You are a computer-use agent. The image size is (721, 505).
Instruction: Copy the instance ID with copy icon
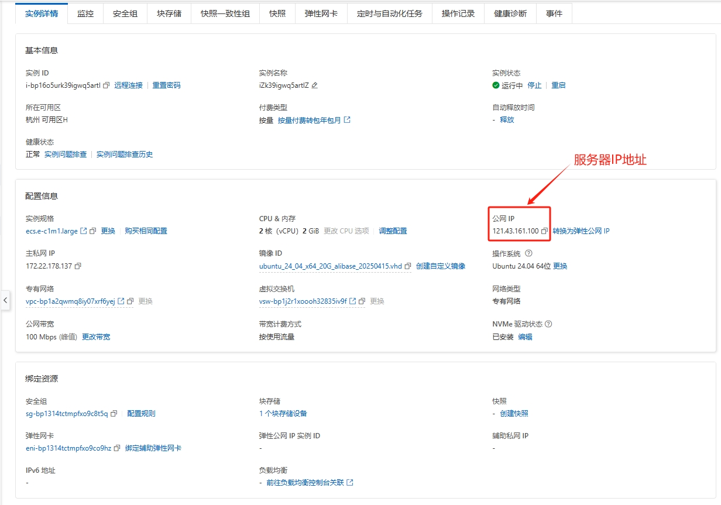point(107,85)
